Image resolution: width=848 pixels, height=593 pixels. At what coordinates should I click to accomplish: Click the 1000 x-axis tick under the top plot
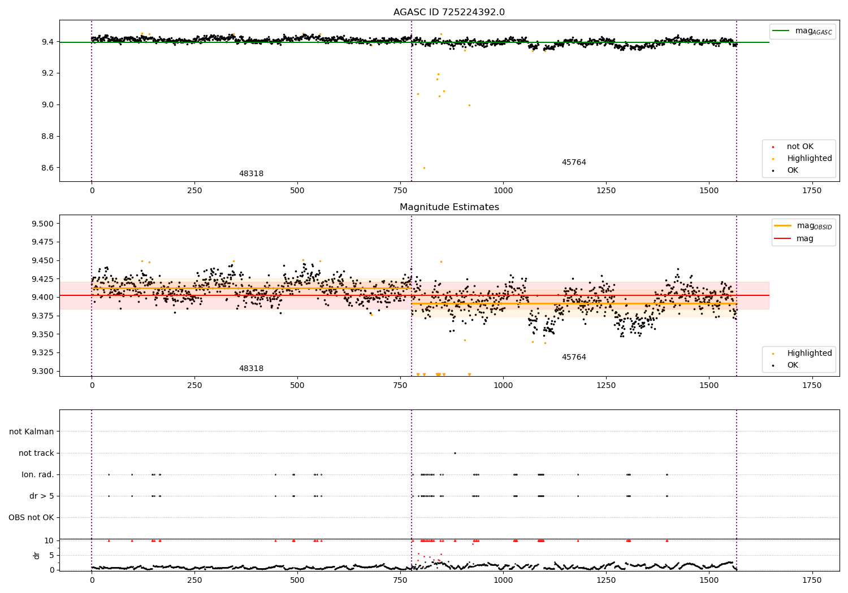click(x=503, y=190)
